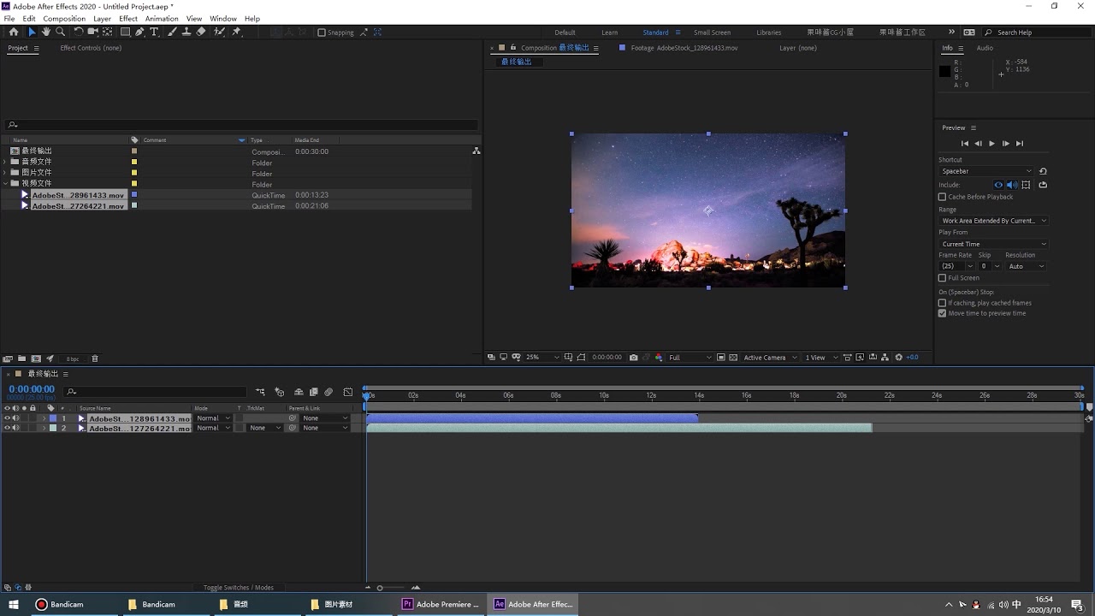1095x616 pixels.
Task: Click the timeline zoom slider handle
Action: point(380,588)
